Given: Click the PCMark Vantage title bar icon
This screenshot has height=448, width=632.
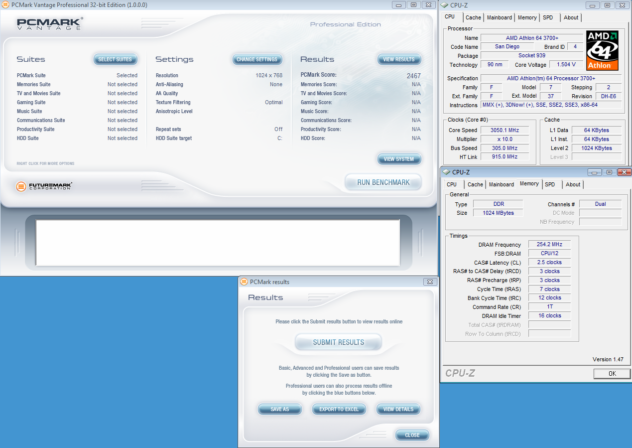Looking at the screenshot, I should (x=6, y=5).
